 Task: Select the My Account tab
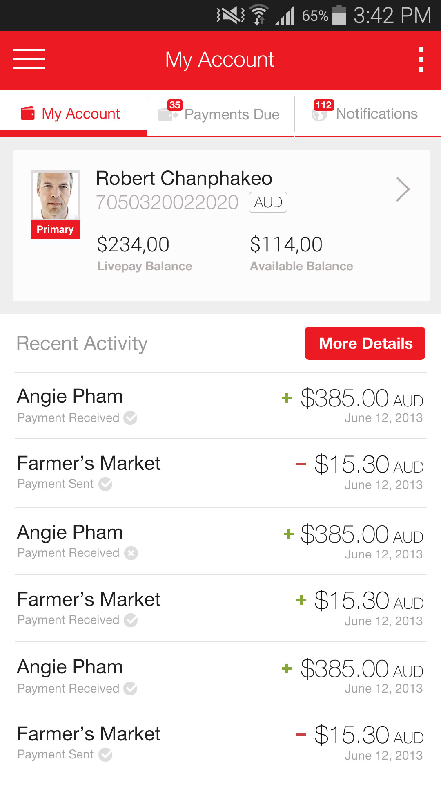click(x=73, y=114)
